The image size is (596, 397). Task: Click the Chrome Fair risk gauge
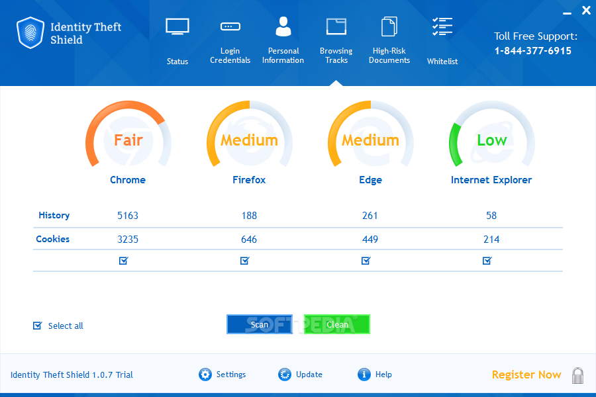point(128,135)
